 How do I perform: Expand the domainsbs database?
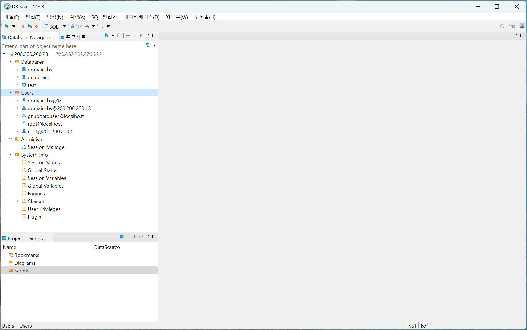click(x=17, y=69)
